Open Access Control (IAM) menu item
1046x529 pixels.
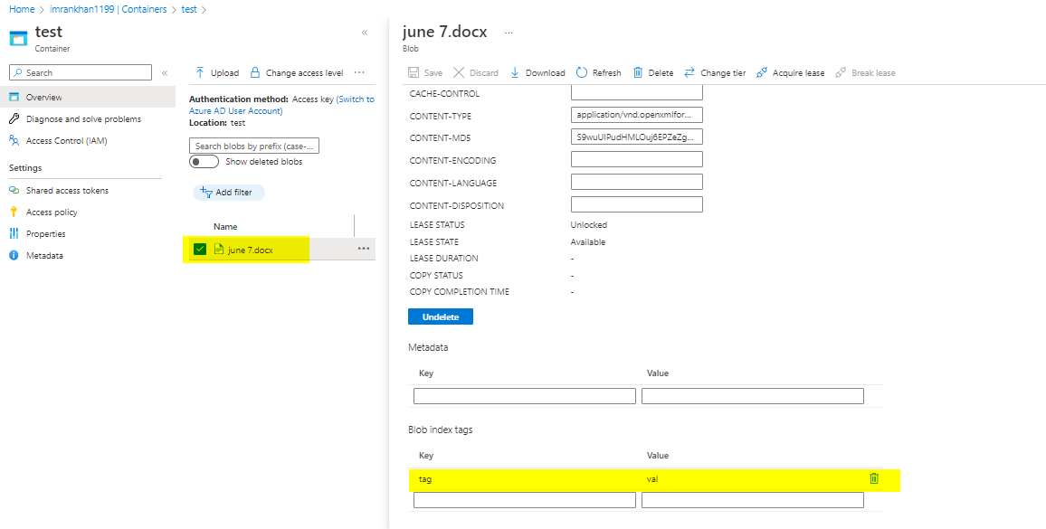click(66, 141)
